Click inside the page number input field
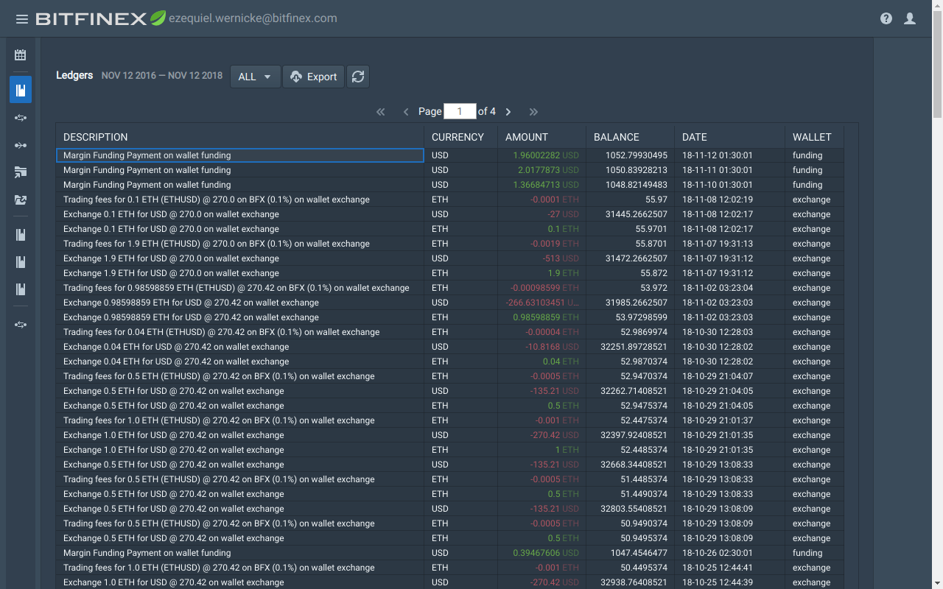 click(460, 111)
